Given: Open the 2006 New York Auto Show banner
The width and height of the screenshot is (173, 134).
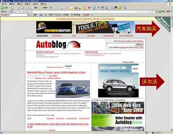Looking at the screenshot, I should pos(118,108).
